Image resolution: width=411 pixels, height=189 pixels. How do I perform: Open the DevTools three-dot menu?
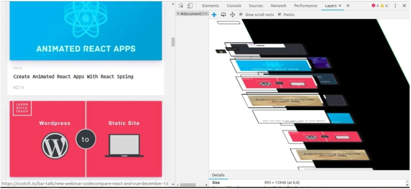pos(395,6)
